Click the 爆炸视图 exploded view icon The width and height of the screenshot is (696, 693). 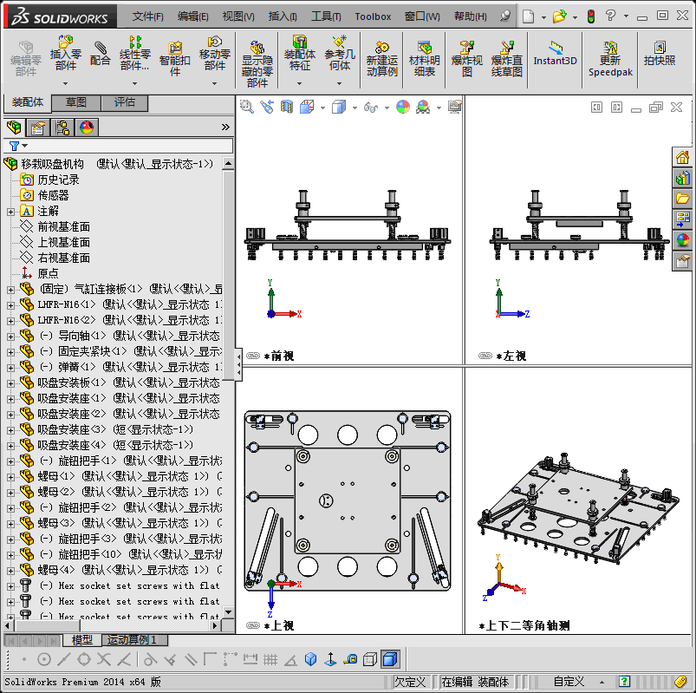tap(466, 59)
